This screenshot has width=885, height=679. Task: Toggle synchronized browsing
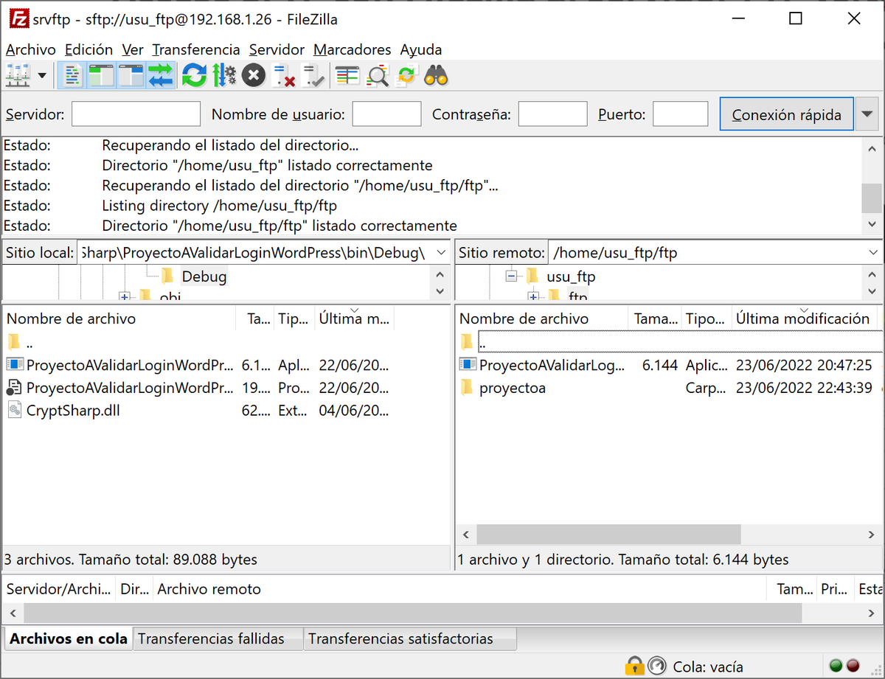point(407,75)
